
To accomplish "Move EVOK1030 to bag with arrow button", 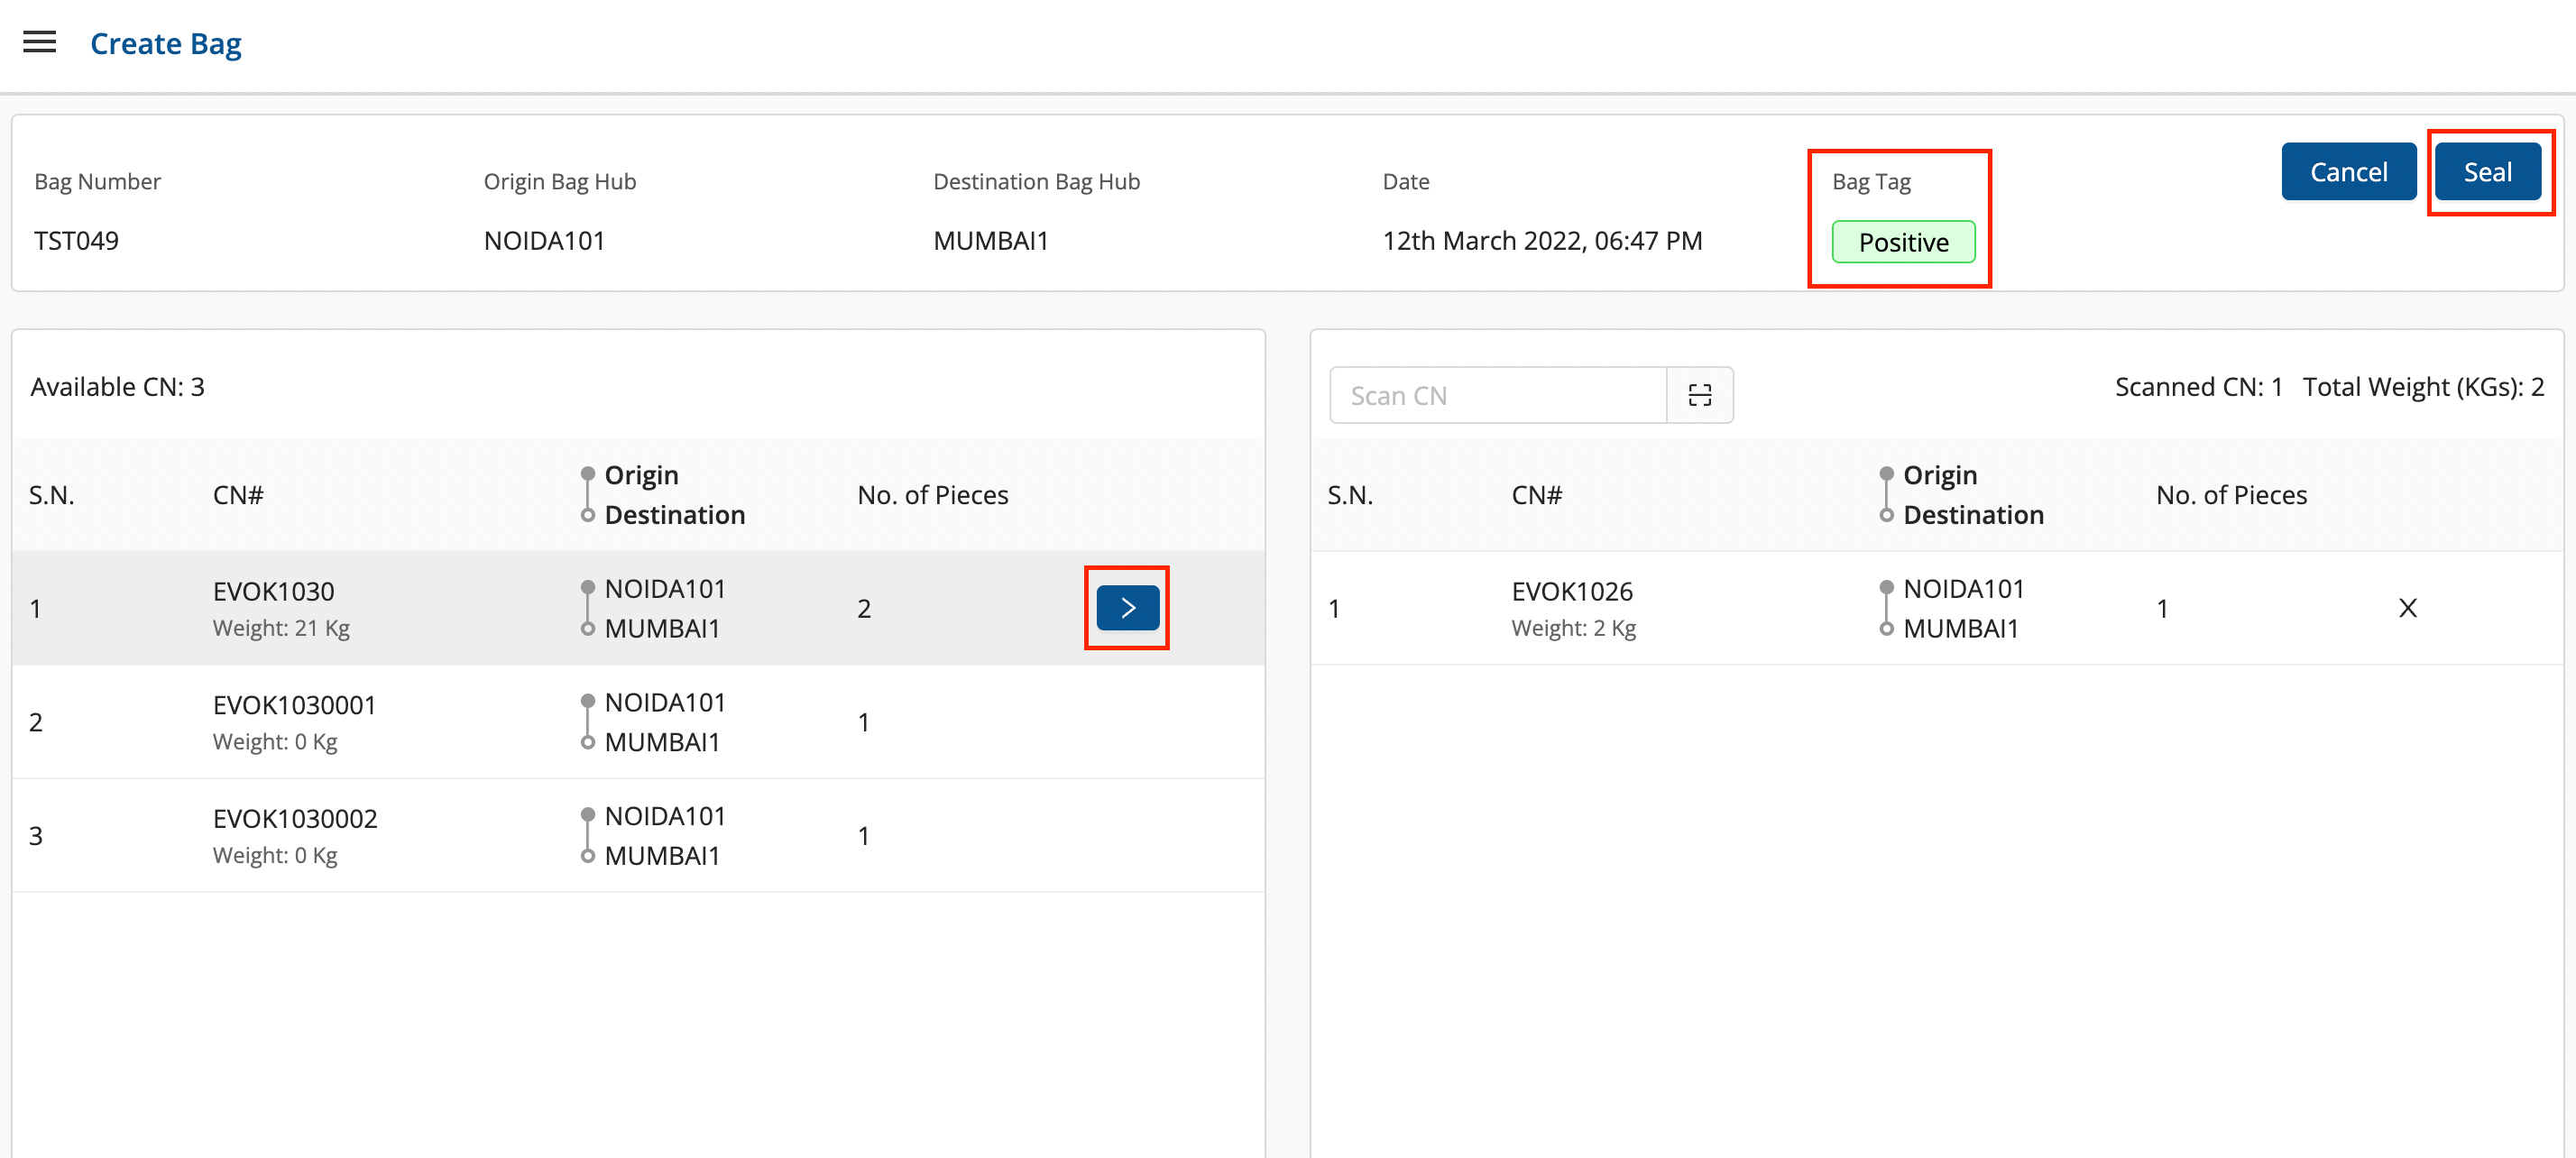I will [1127, 608].
